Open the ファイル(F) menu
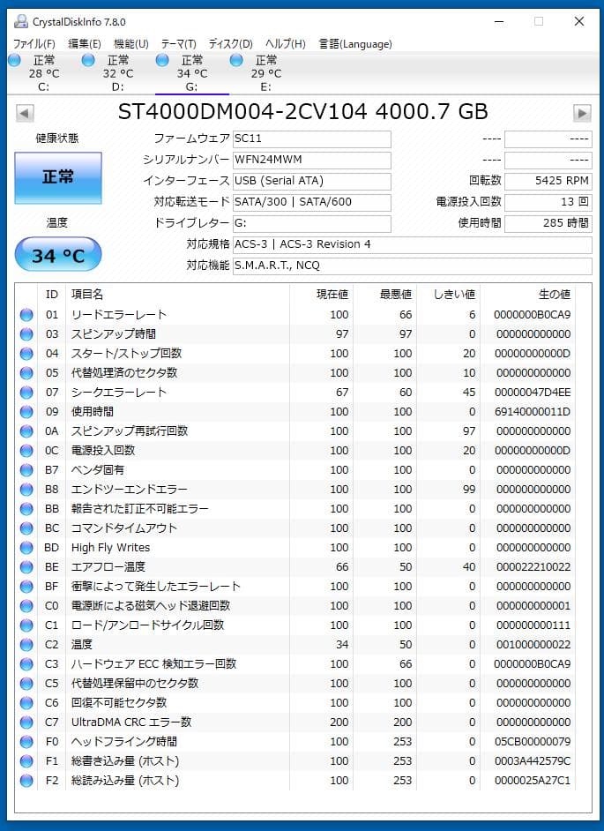Viewport: 604px width, 831px height. click(34, 44)
